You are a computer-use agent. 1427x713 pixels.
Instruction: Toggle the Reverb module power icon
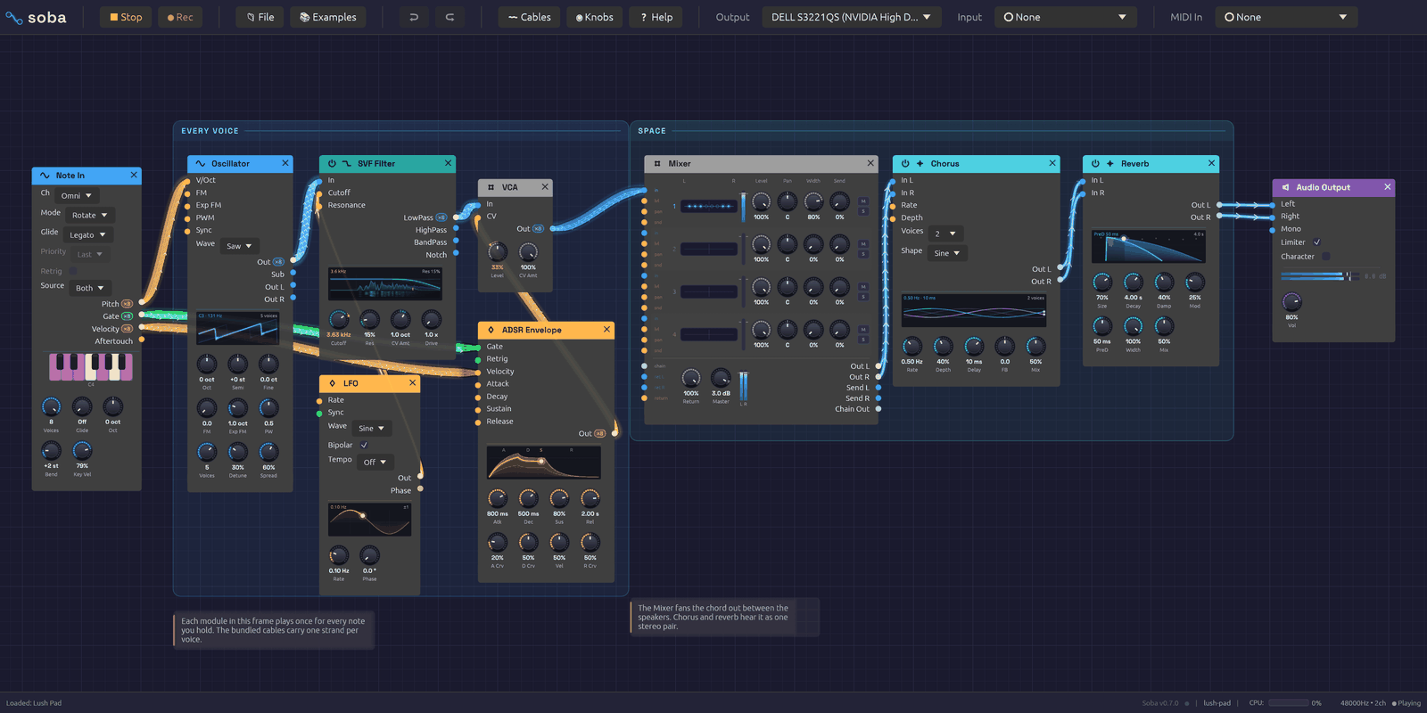pos(1095,164)
